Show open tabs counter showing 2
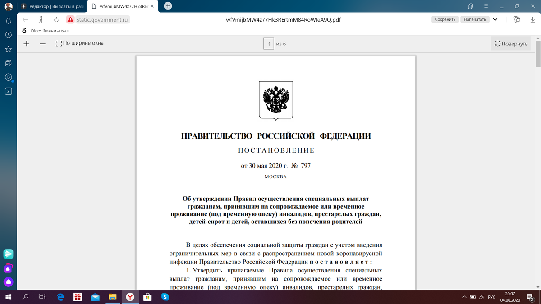Image resolution: width=541 pixels, height=304 pixels. (x=8, y=91)
